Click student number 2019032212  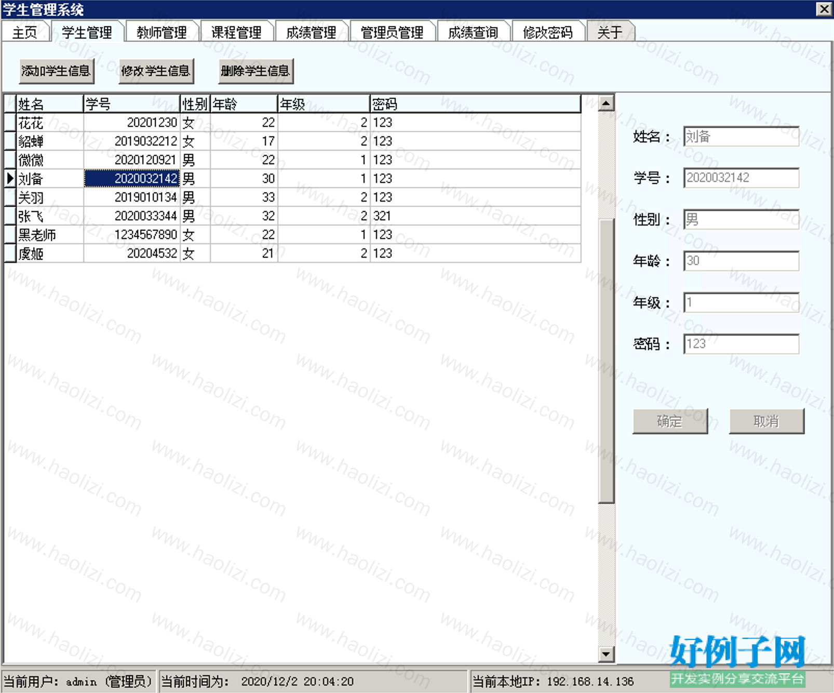coord(132,141)
